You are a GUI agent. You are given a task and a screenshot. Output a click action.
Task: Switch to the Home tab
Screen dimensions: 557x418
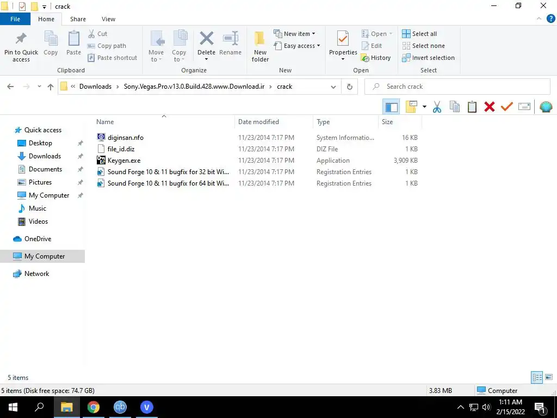(x=46, y=19)
